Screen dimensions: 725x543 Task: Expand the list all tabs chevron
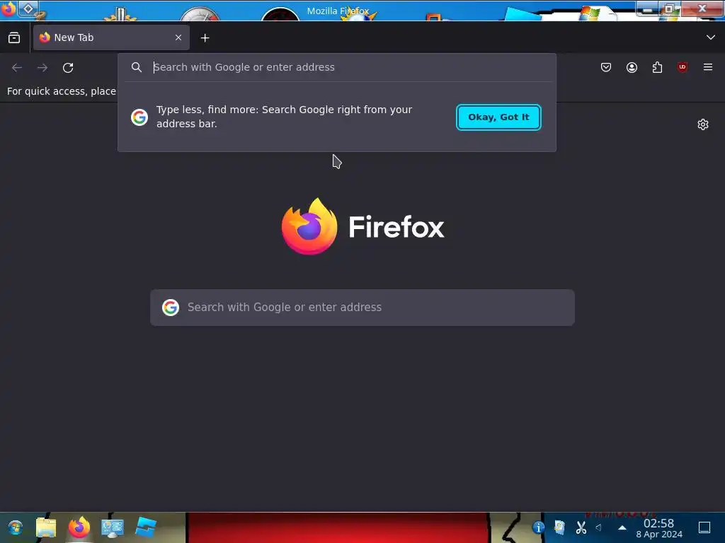click(x=711, y=37)
